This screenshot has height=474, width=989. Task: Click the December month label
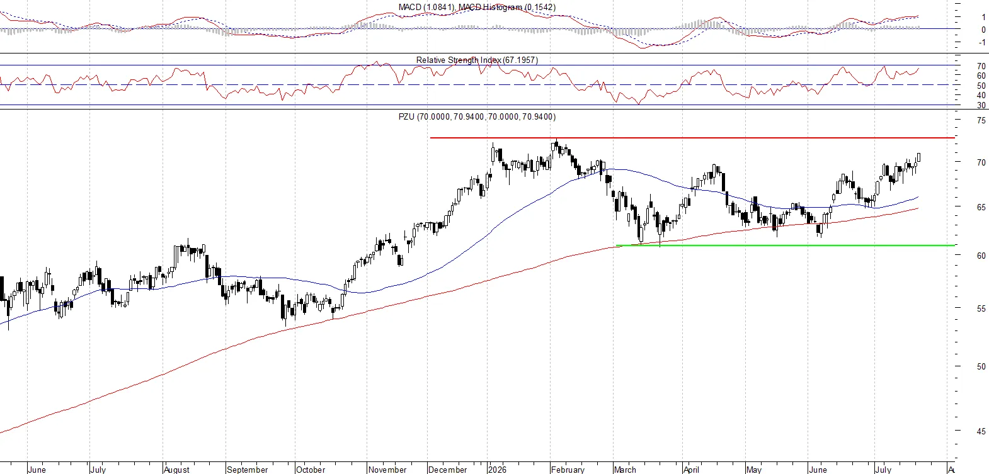click(447, 470)
